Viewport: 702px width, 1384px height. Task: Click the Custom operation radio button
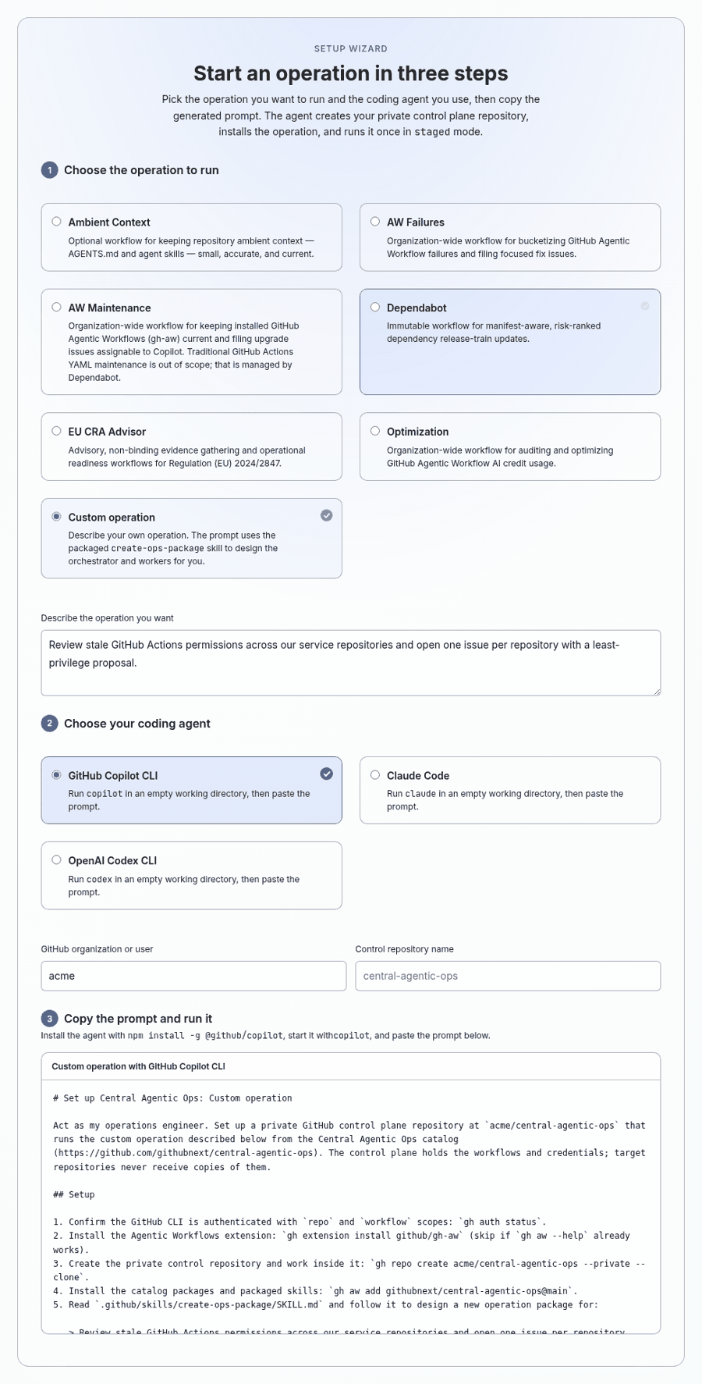click(x=56, y=517)
